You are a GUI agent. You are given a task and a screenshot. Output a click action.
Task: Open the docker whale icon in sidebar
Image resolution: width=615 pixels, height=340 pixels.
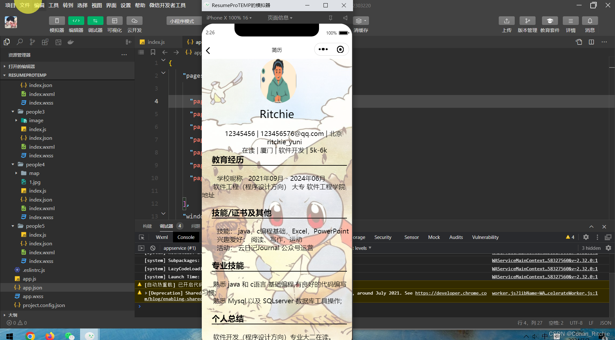tap(71, 42)
